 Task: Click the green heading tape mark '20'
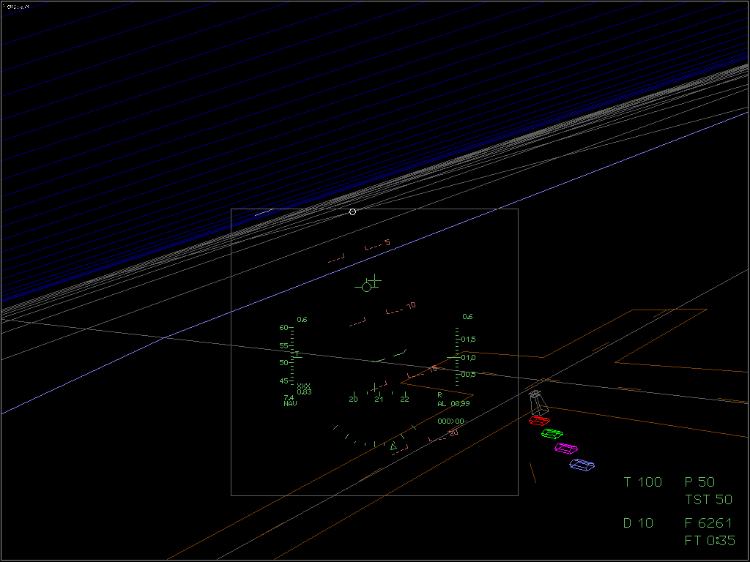353,399
